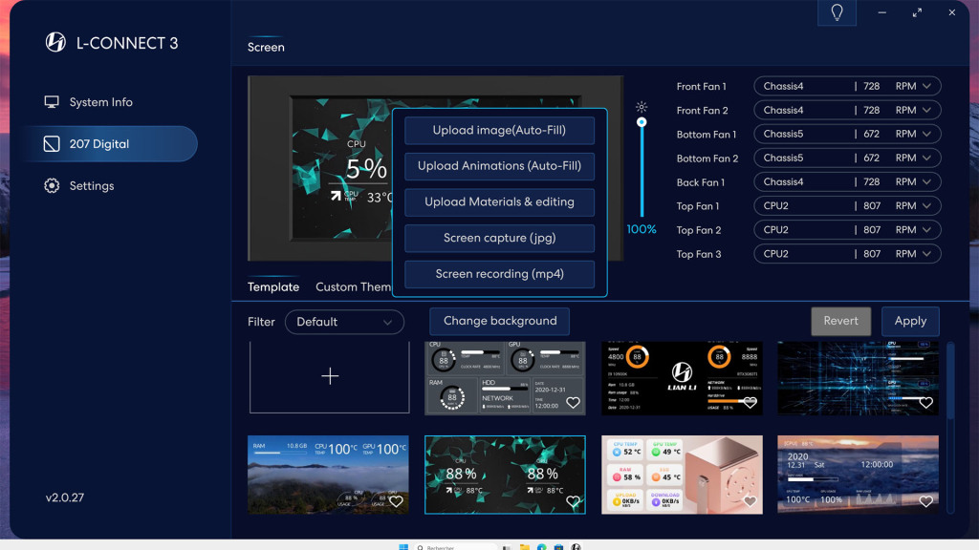The image size is (979, 550).
Task: Launch Microsoft Edge from the taskbar
Action: 541,547
